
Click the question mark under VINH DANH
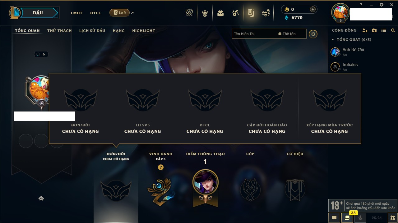click(160, 167)
